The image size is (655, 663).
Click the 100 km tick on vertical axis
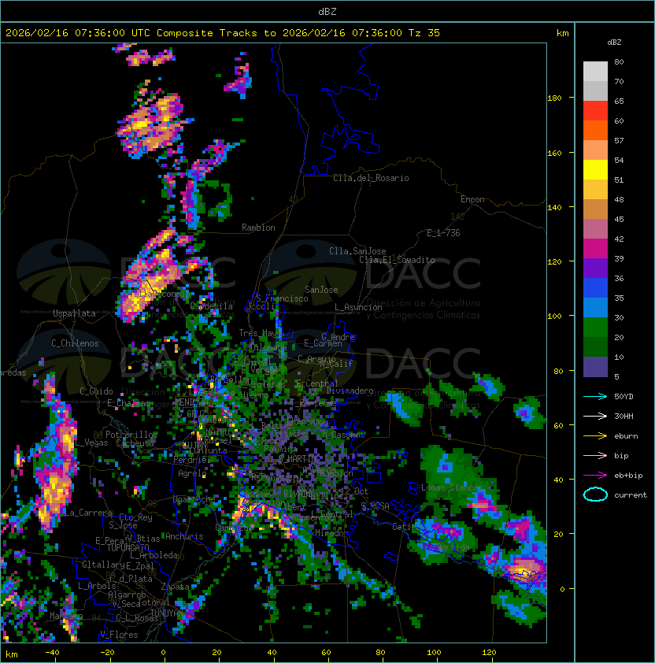coord(554,317)
